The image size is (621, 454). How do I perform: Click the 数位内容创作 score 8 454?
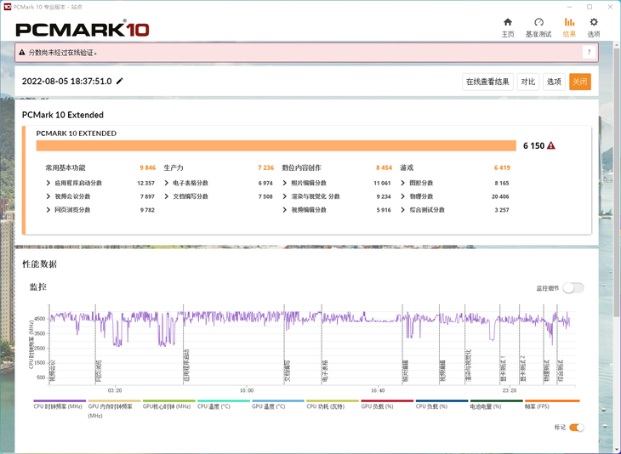point(384,167)
